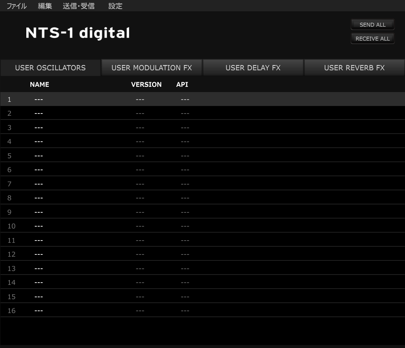The height and width of the screenshot is (348, 405).
Task: Select oscillator slot row 6
Action: click(x=203, y=169)
